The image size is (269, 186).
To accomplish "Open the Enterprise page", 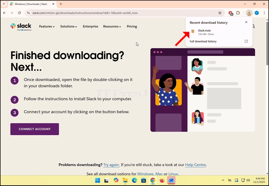I will pyautogui.click(x=91, y=26).
